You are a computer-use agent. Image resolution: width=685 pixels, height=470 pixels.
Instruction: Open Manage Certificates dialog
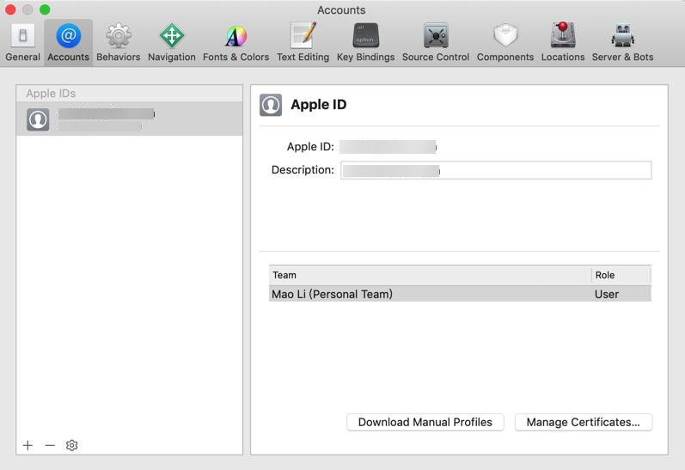tap(584, 422)
